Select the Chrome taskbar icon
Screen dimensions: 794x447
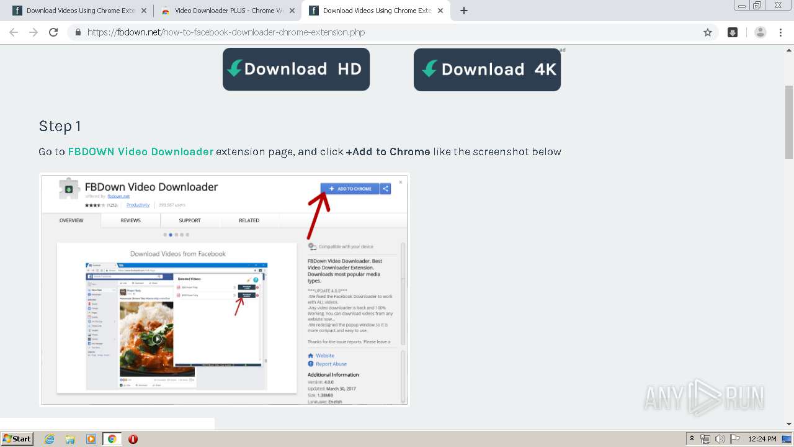tap(112, 439)
